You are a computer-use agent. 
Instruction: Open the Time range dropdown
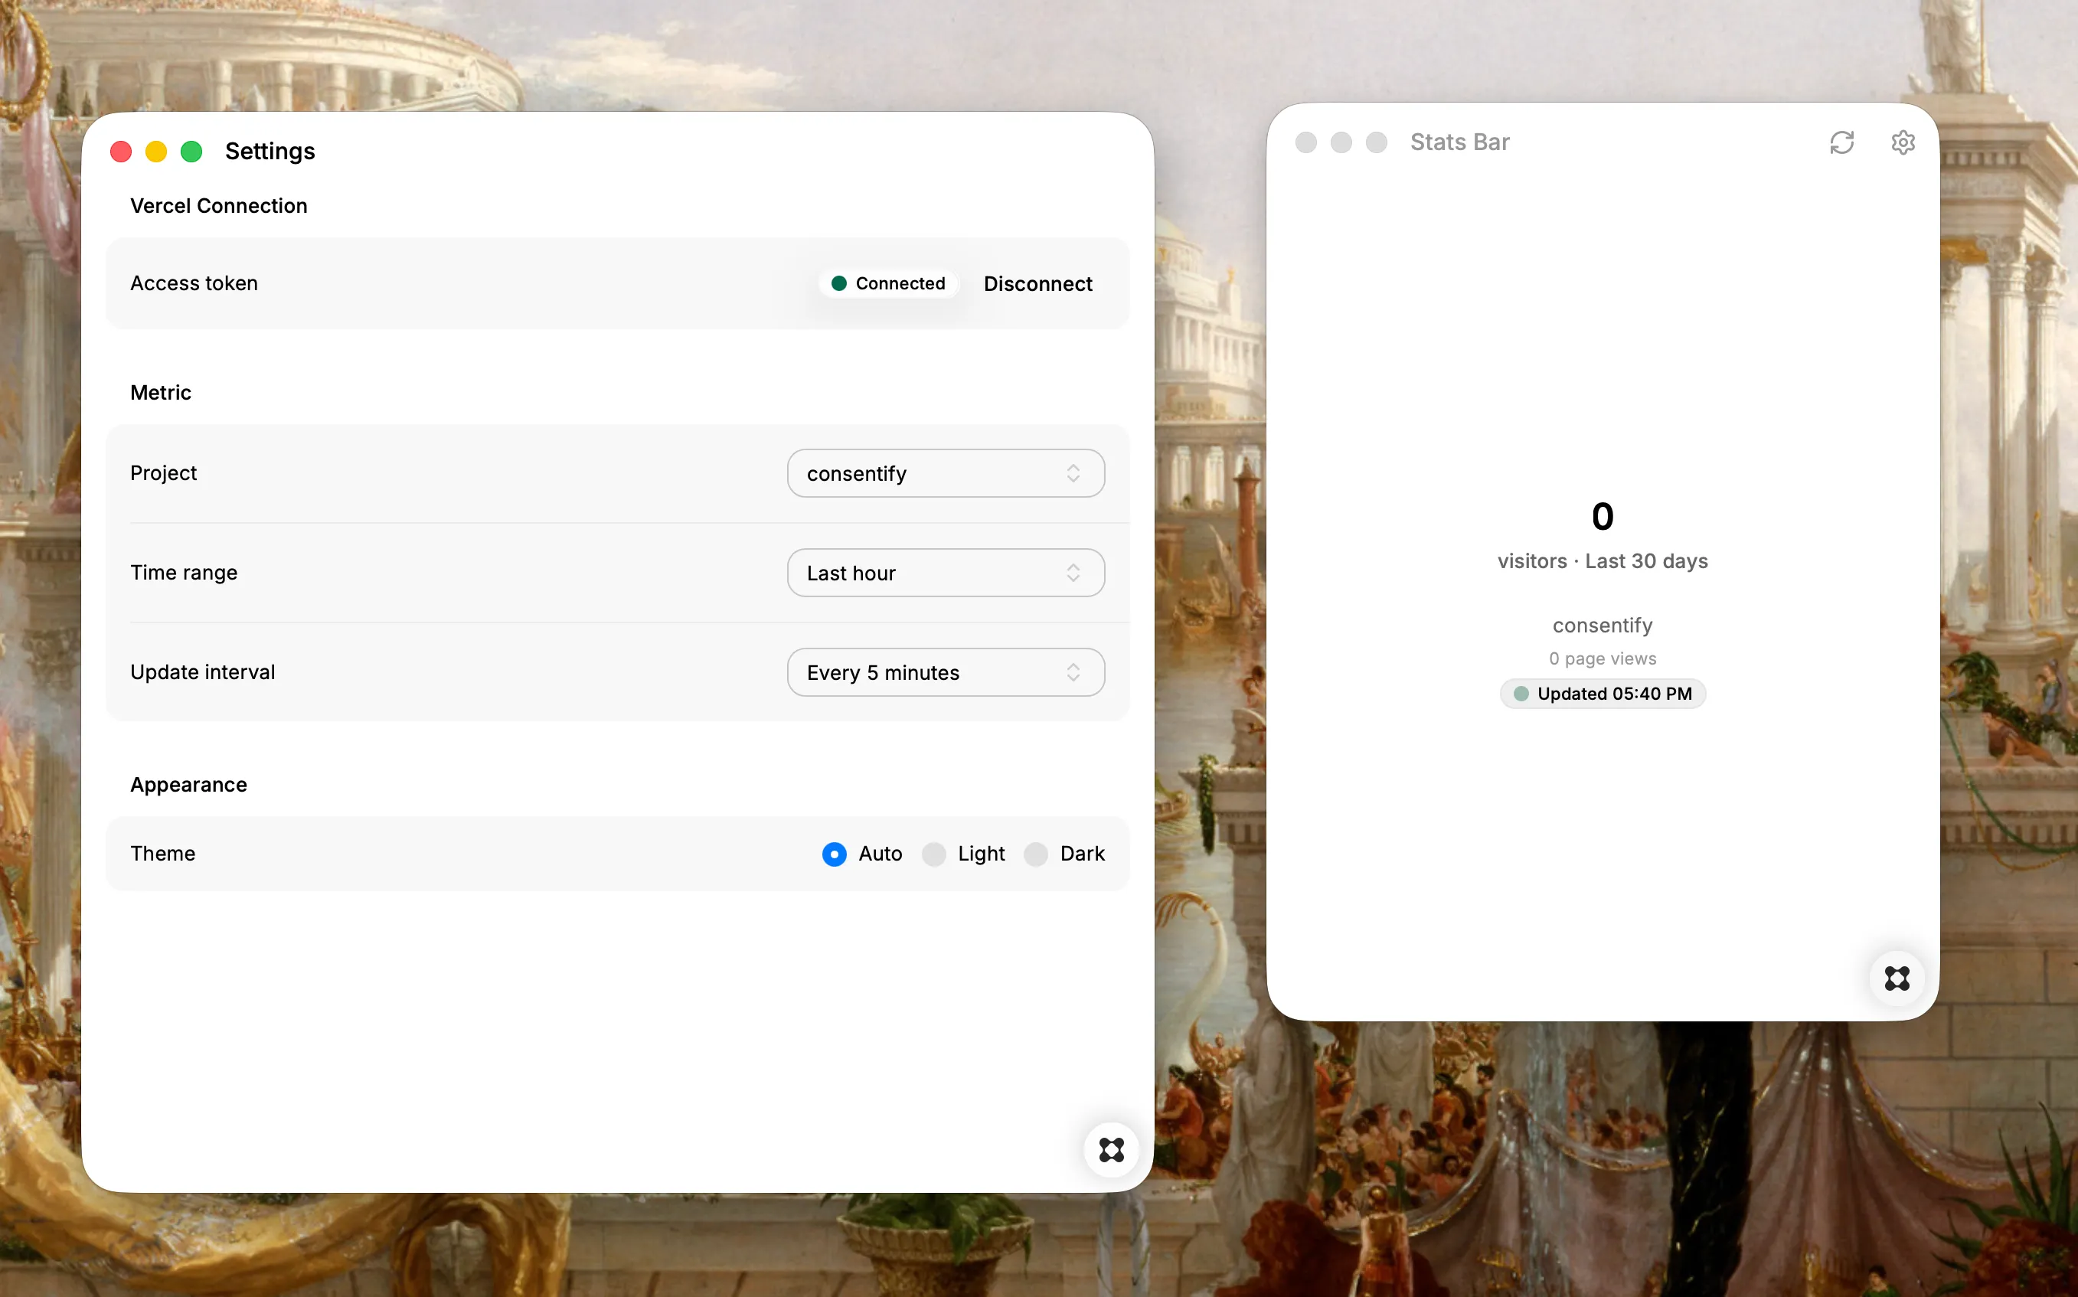[945, 573]
